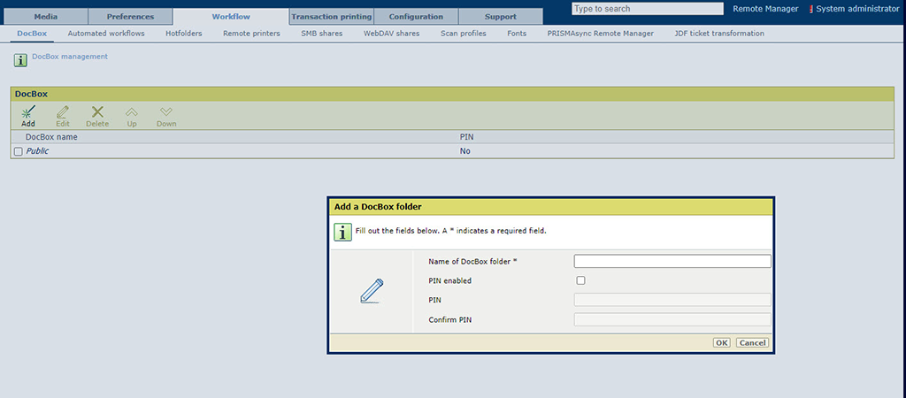Select the Public DocBox checkbox
The height and width of the screenshot is (398, 906).
point(18,151)
